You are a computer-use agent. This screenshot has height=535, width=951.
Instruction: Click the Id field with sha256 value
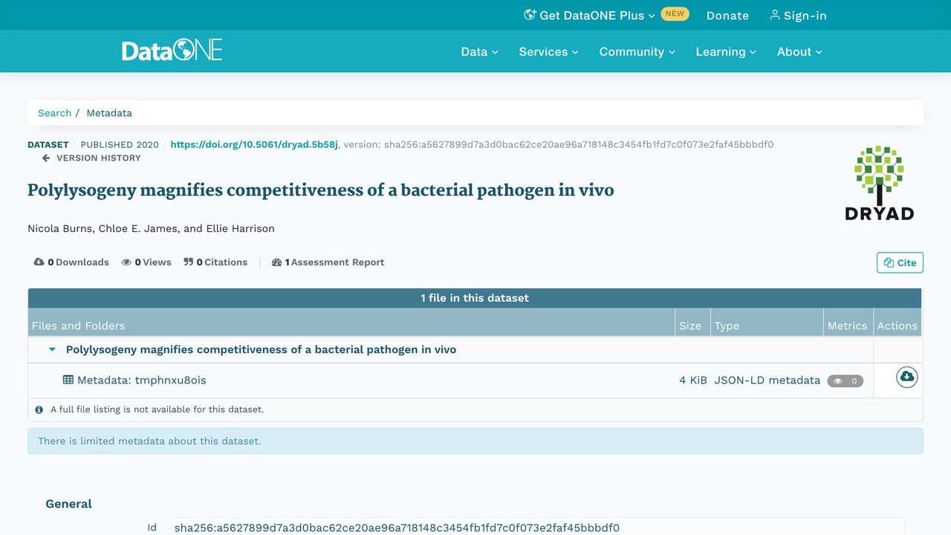[538, 528]
